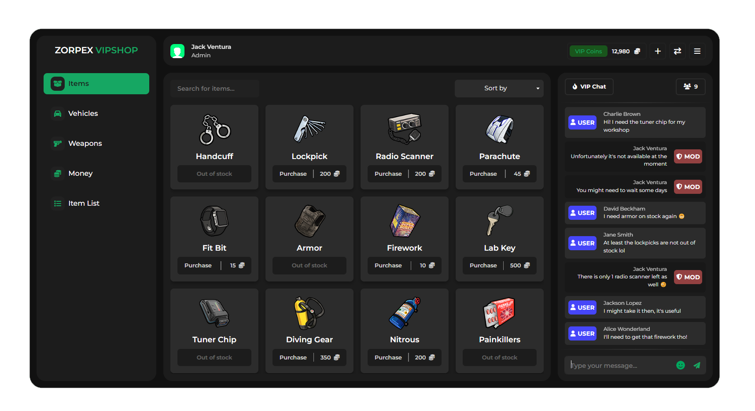Click the 12,980 coin balance
755x411 pixels.
click(621, 51)
